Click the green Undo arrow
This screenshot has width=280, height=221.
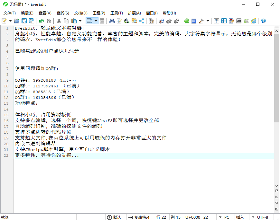pyautogui.click(x=41, y=21)
